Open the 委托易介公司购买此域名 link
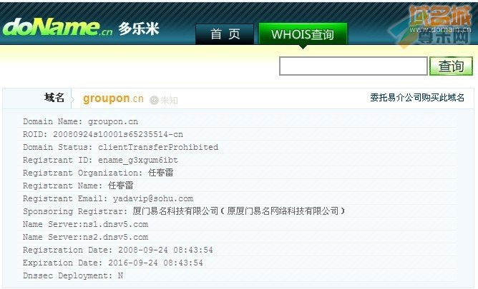 (417, 98)
